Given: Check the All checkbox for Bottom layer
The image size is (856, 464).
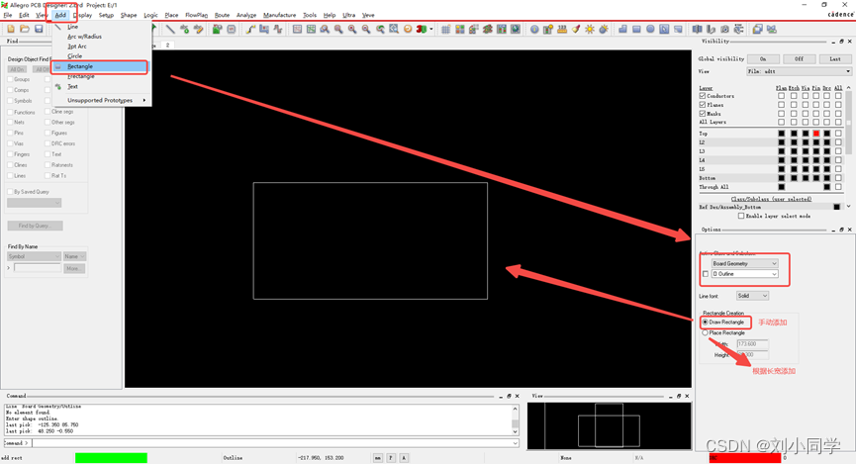Looking at the screenshot, I should (838, 178).
